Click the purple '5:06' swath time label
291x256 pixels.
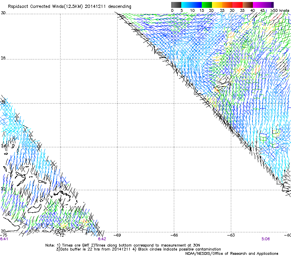pyautogui.click(x=265, y=239)
